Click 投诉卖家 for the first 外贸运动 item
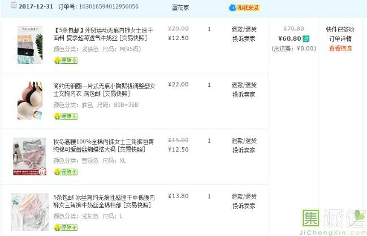The height and width of the screenshot is (236, 367). coord(244,39)
